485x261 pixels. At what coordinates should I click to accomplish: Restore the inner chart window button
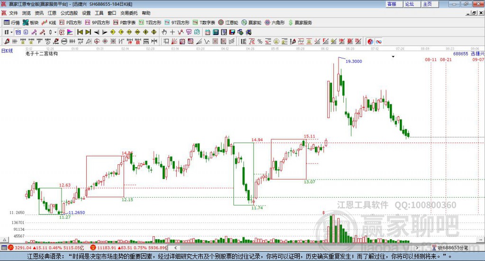475,13
